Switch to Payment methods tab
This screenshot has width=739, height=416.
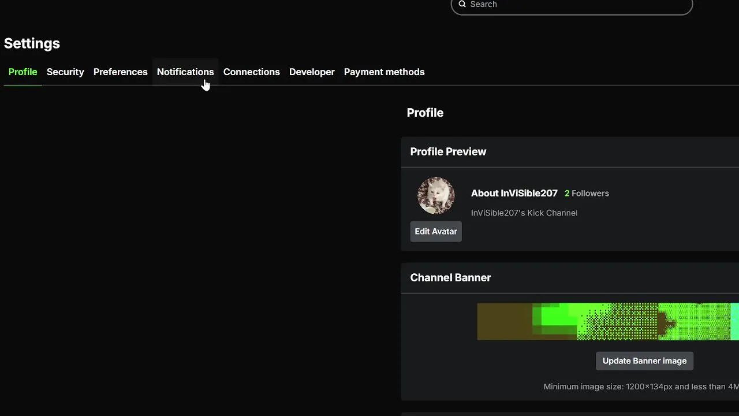(x=384, y=72)
